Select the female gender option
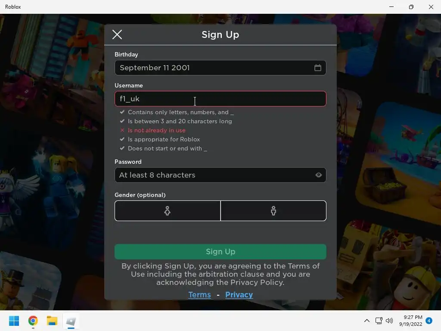Image resolution: width=441 pixels, height=331 pixels. [x=168, y=211]
